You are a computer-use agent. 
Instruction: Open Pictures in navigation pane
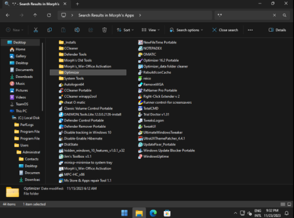[x=19, y=90]
